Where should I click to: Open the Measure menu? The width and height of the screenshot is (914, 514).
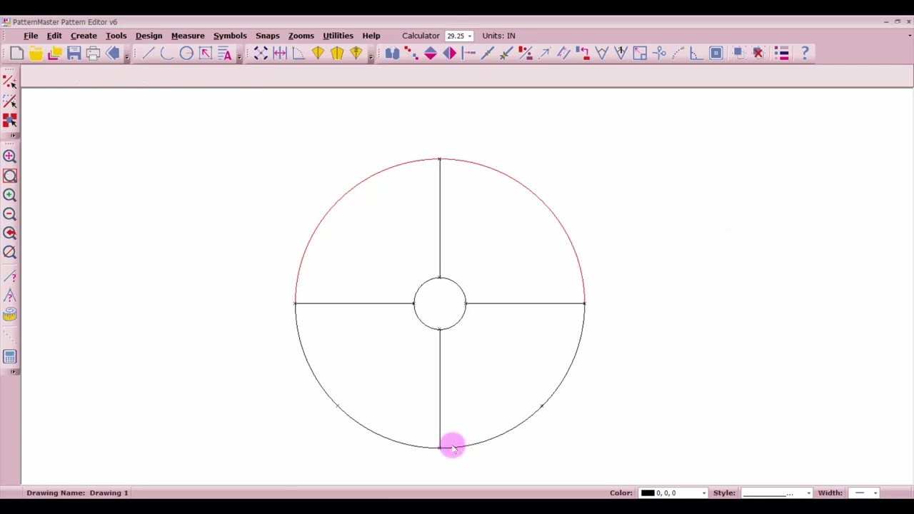click(x=188, y=36)
